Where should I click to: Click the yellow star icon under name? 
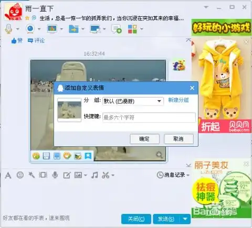[27, 18]
